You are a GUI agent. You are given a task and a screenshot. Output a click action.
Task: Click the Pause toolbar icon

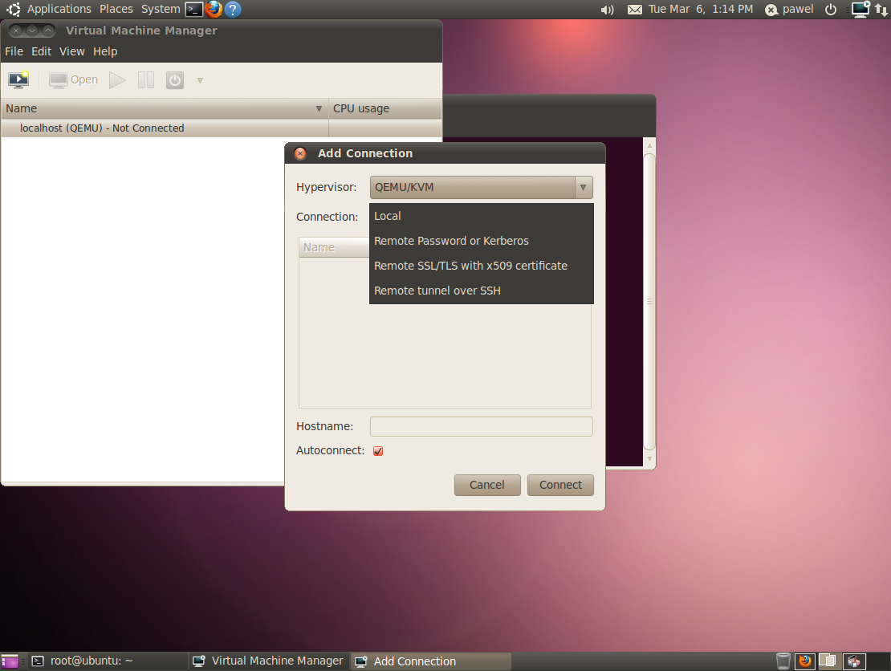point(146,80)
